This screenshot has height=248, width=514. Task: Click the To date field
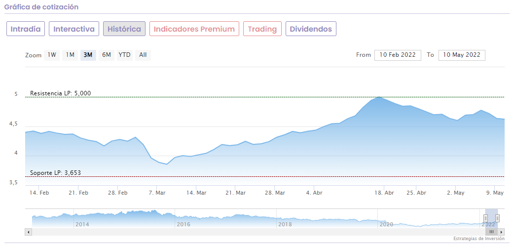coord(462,55)
